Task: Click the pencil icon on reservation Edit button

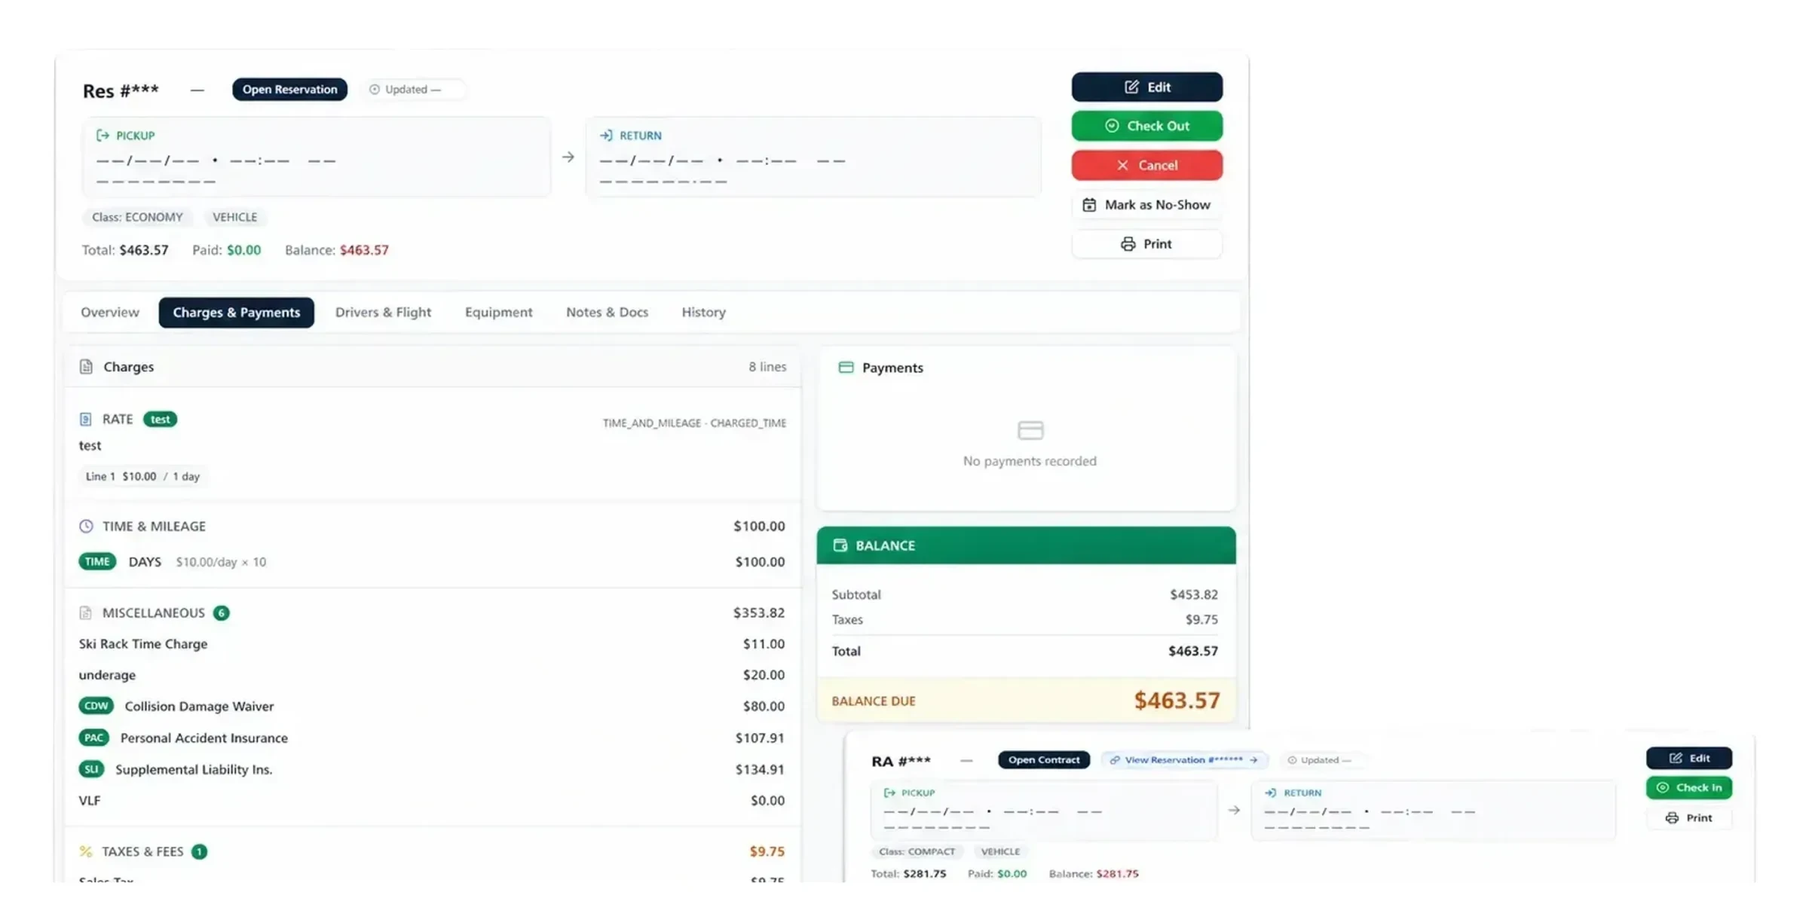Action: pos(1131,87)
